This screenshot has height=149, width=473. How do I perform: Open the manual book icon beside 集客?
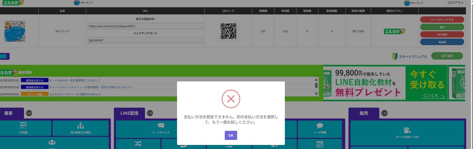[x=29, y=113]
